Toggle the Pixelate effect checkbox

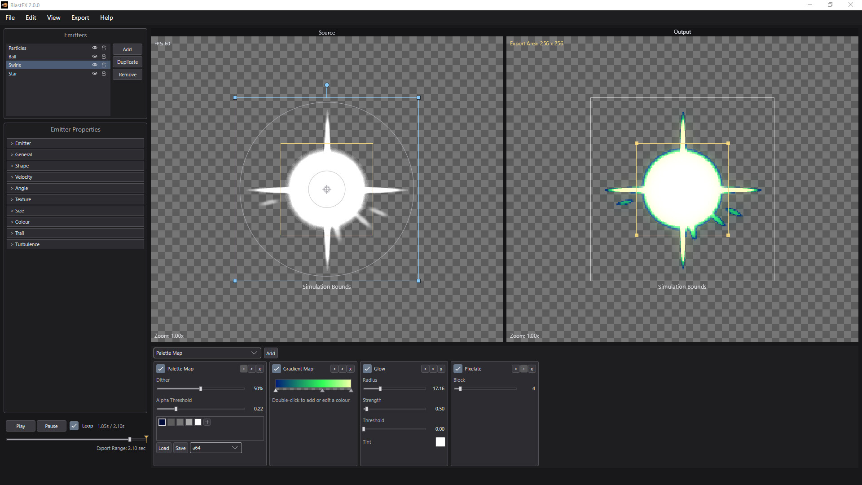click(458, 369)
